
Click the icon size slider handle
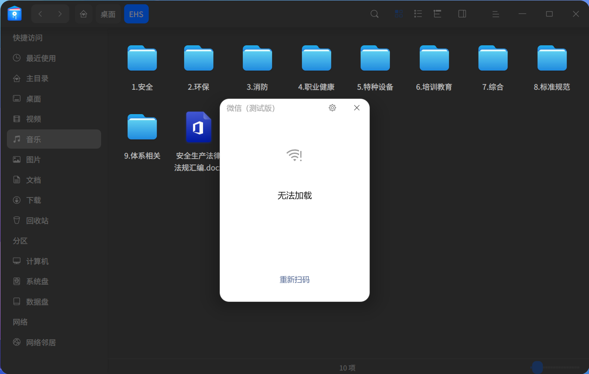click(x=537, y=367)
